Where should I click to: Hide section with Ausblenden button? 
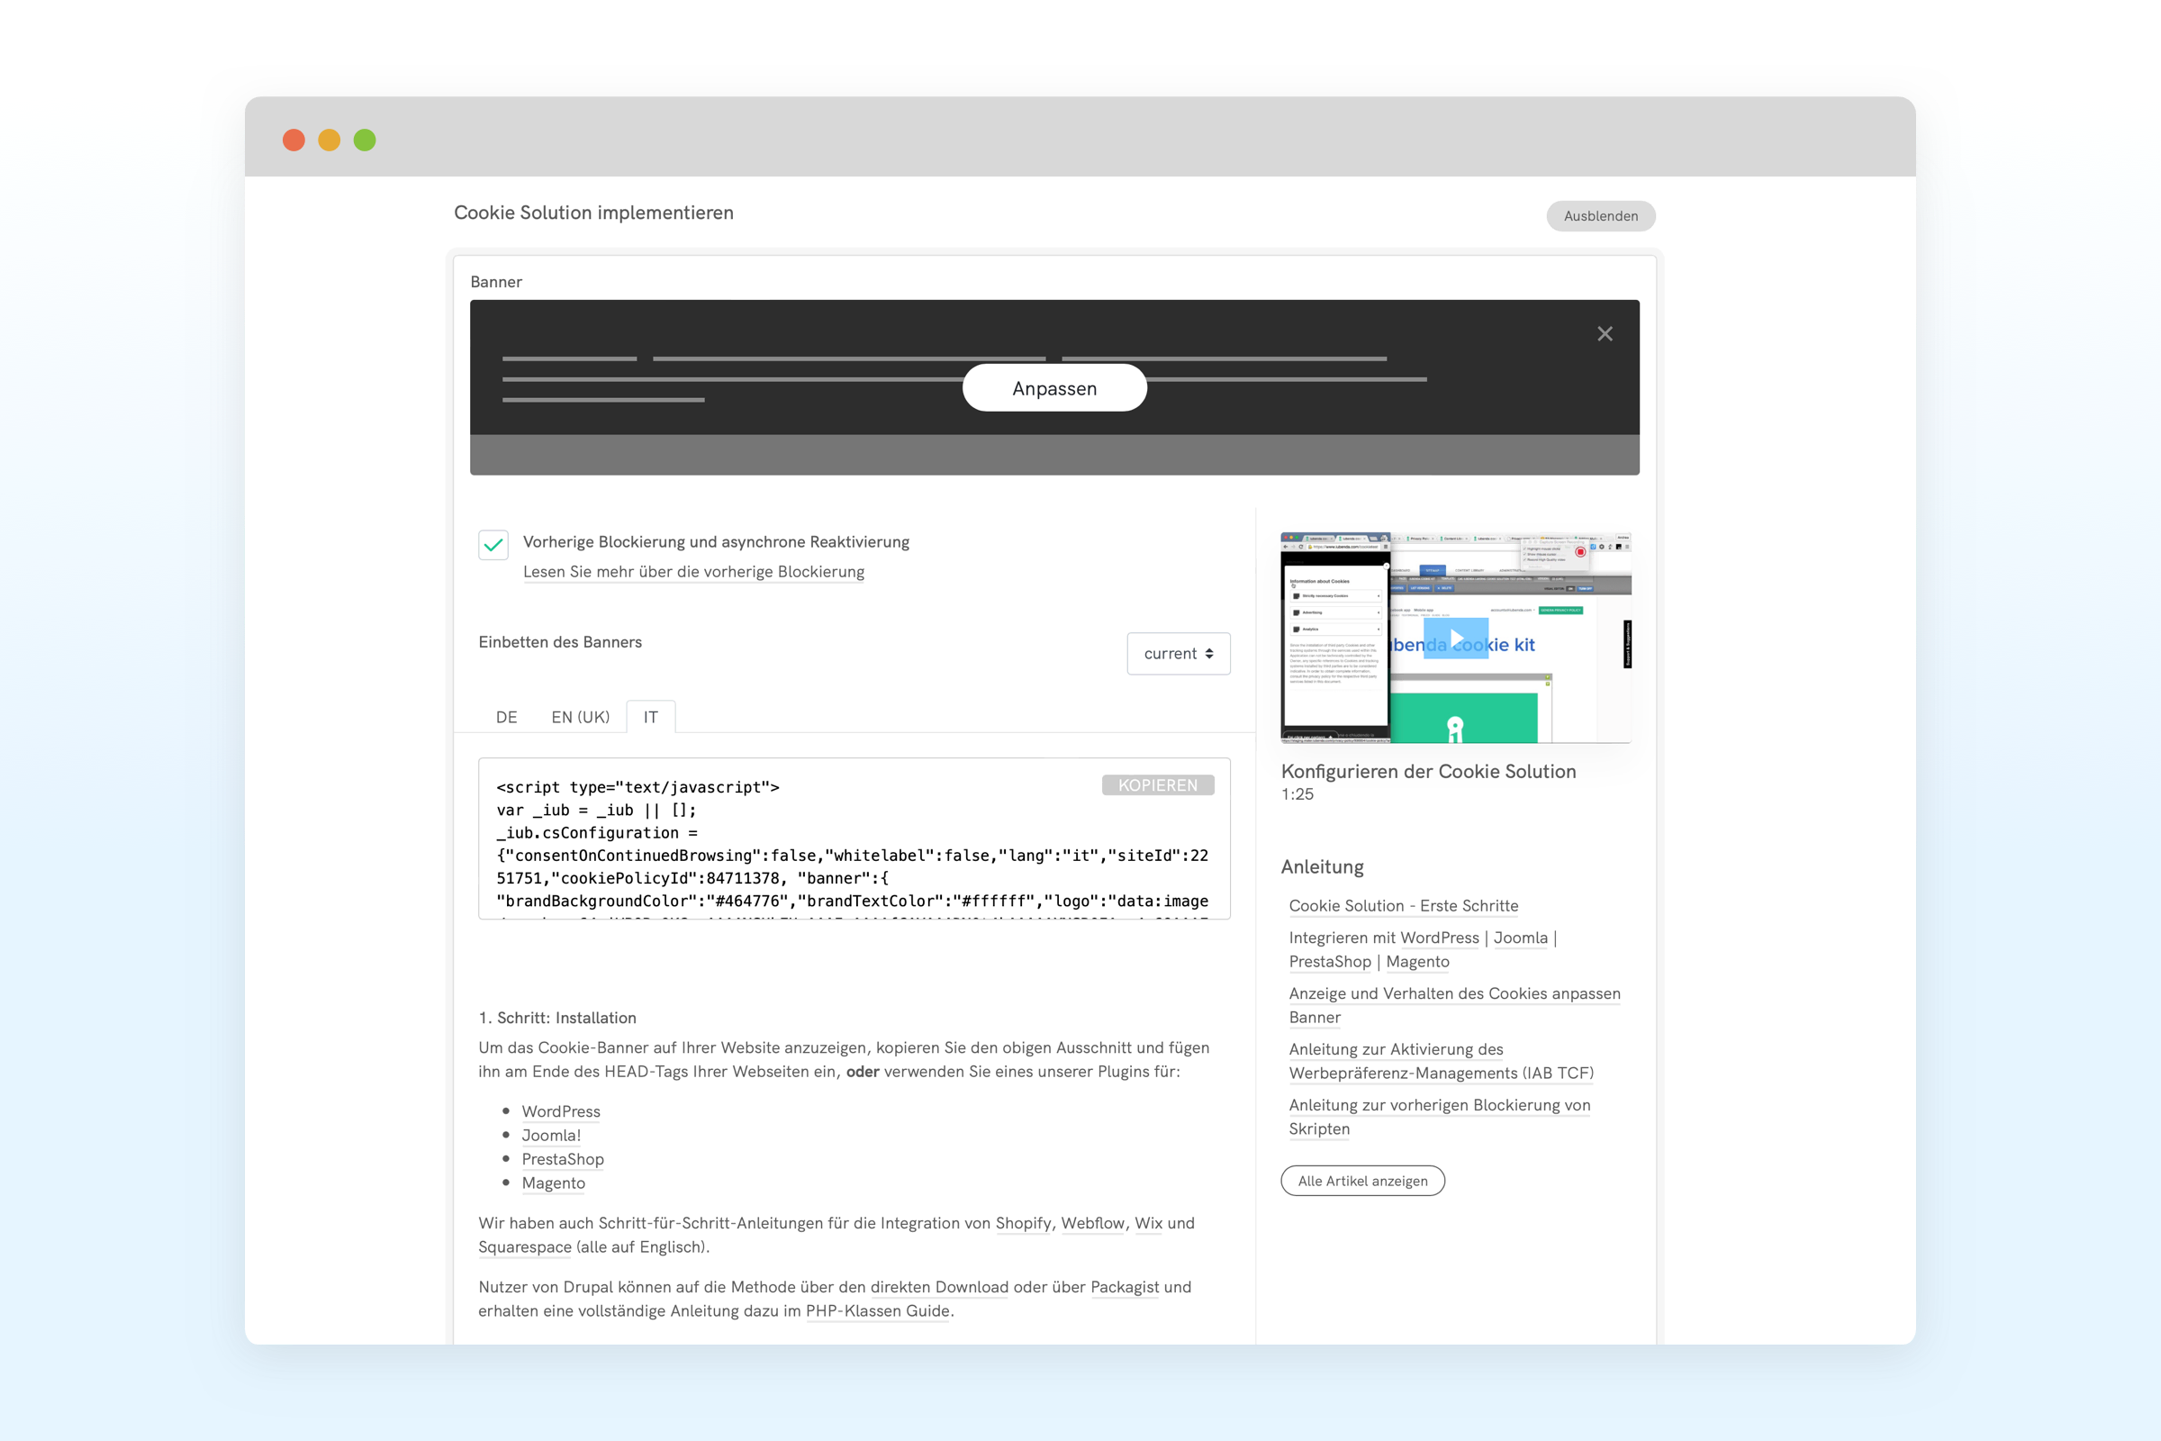(1600, 216)
